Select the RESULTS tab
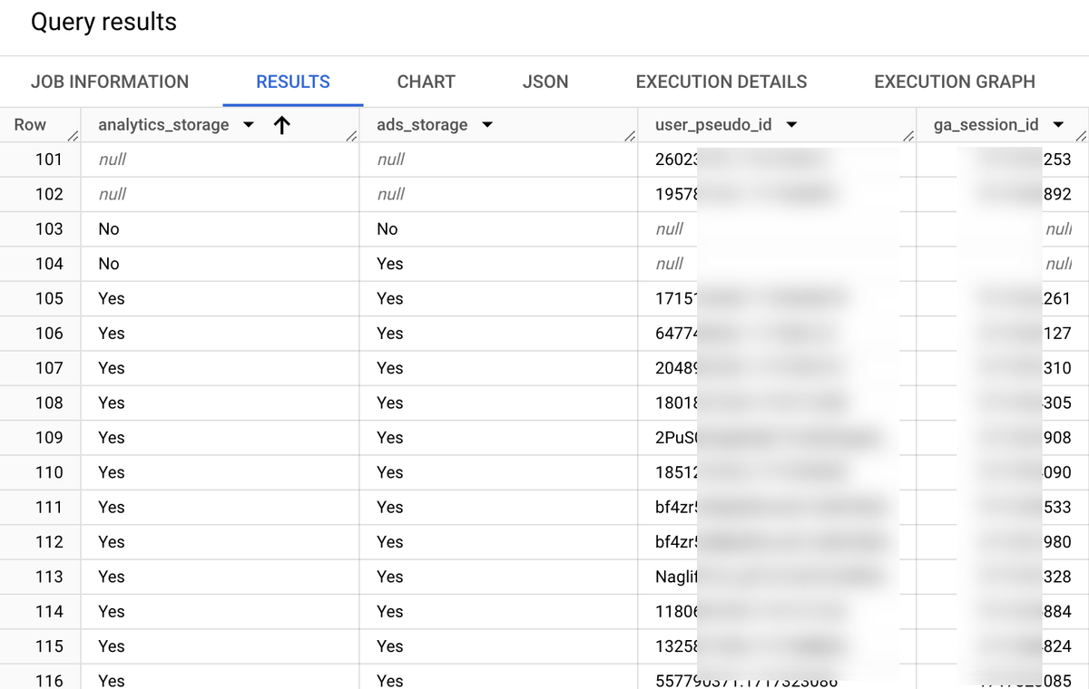The image size is (1089, 689). 292,82
